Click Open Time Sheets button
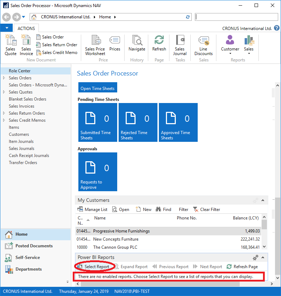 click(x=98, y=87)
